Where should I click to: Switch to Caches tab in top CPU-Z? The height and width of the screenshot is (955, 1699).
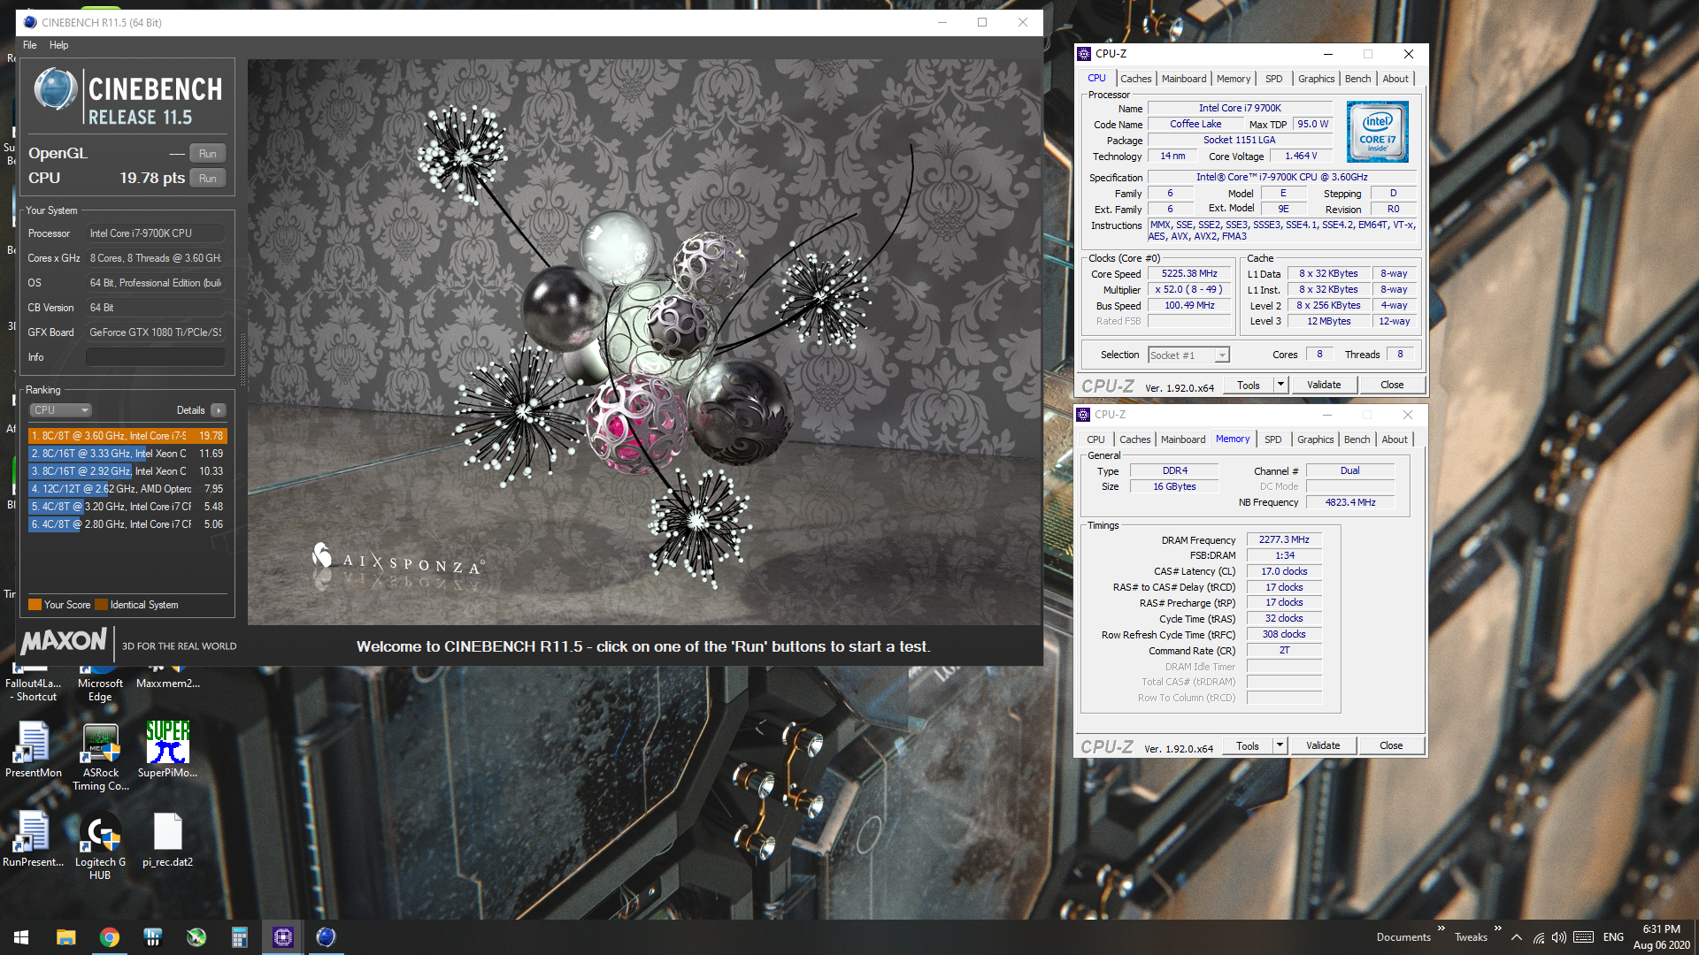click(x=1135, y=79)
